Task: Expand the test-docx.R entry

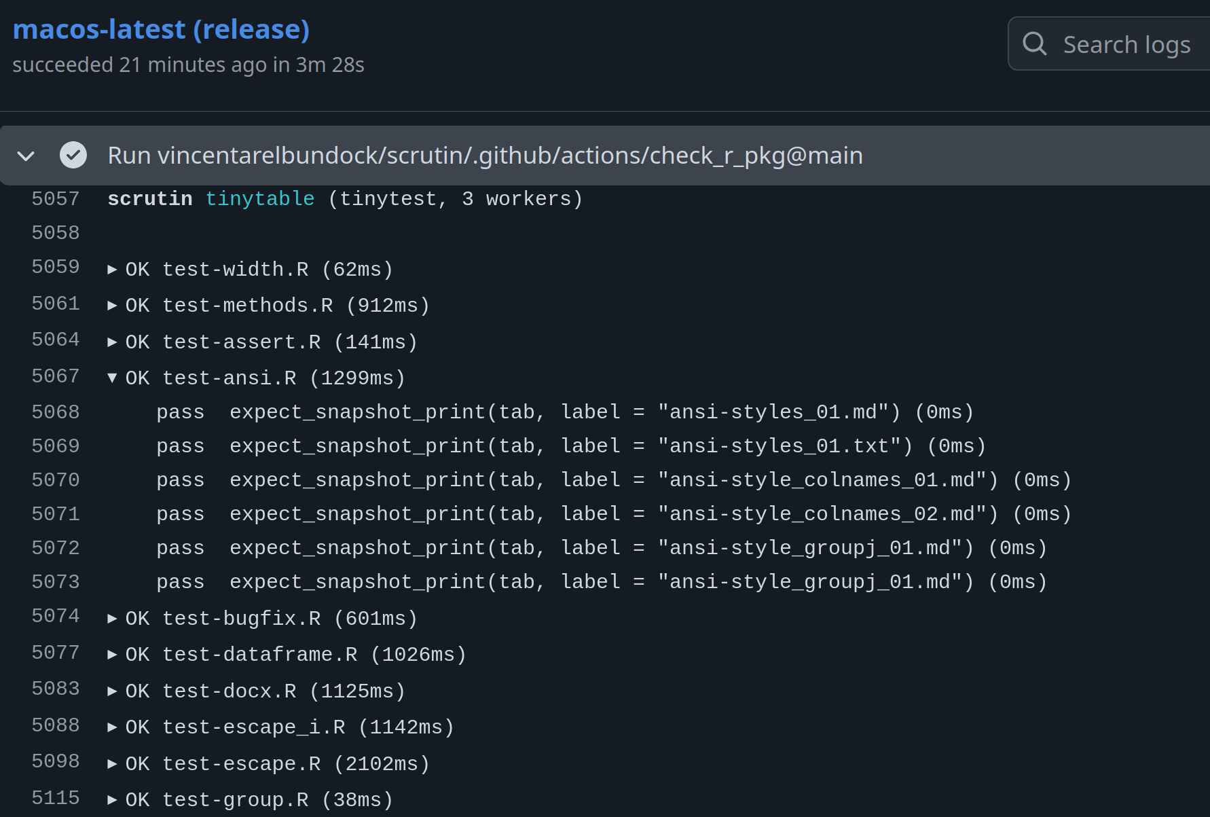Action: (113, 690)
